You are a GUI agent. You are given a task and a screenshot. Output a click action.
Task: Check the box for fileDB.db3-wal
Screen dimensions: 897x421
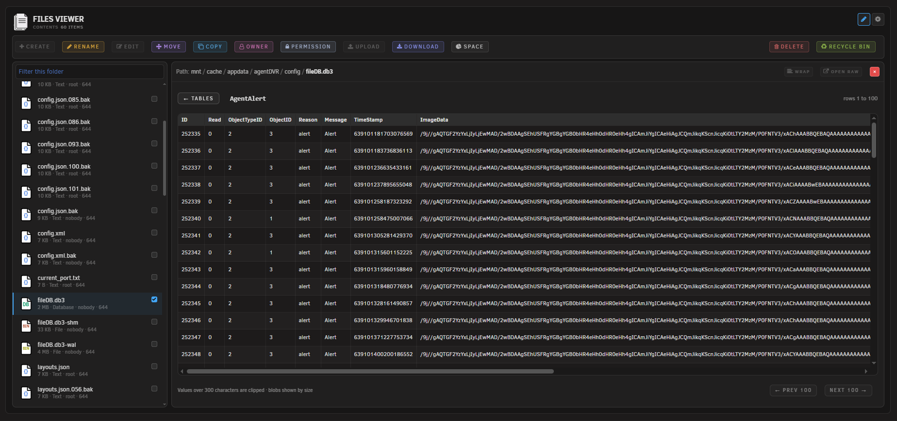(154, 344)
